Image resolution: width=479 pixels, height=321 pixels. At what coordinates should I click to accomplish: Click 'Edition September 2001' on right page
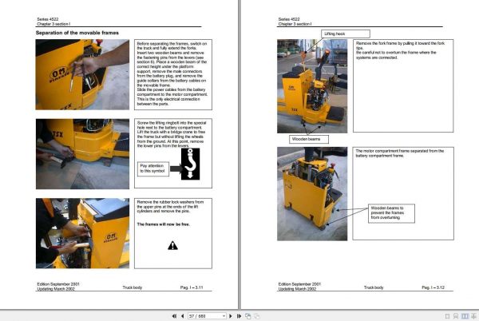point(299,284)
